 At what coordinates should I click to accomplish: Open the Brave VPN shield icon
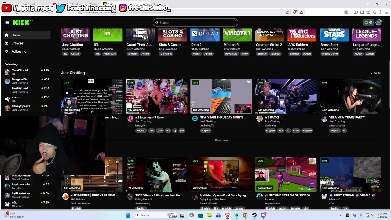click(x=380, y=12)
